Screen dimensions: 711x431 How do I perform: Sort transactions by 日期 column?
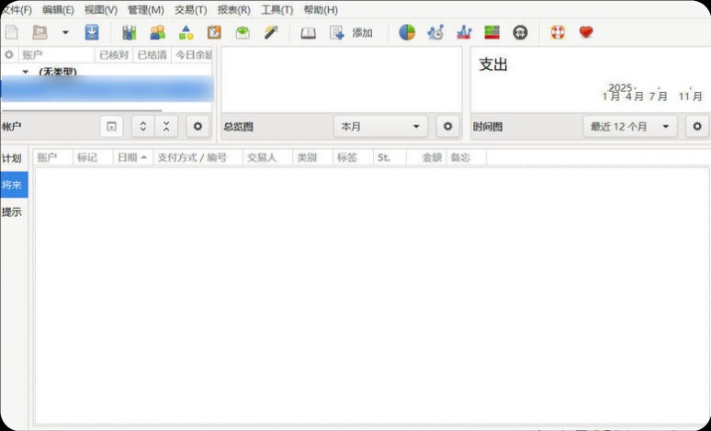[x=132, y=157]
